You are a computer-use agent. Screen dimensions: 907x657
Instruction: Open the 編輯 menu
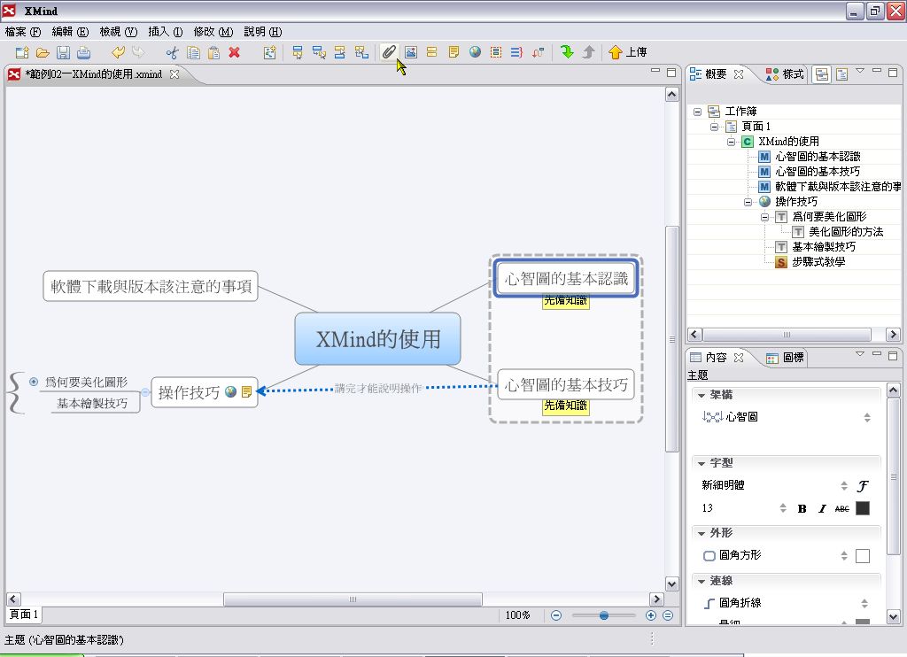tap(70, 32)
